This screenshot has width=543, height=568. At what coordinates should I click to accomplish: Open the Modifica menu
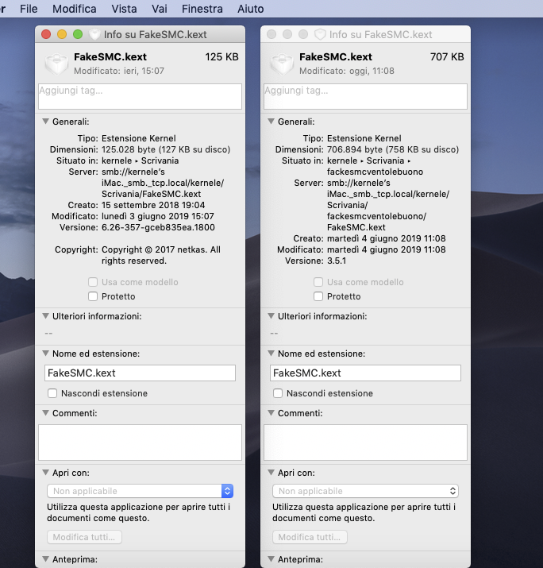(74, 9)
